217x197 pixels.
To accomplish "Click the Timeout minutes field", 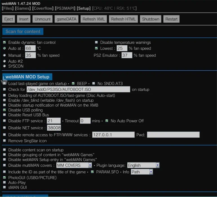I will 85,121.
